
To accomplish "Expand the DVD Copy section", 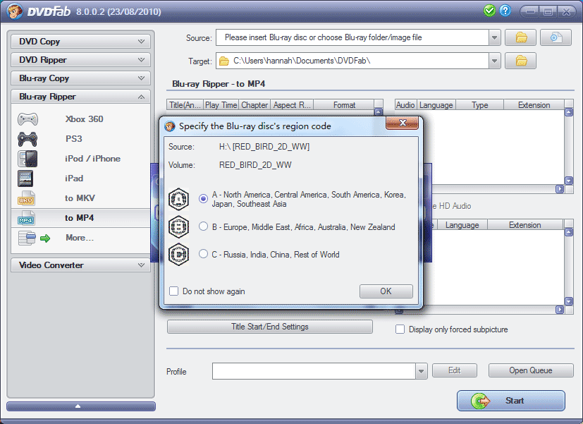I will [x=80, y=42].
